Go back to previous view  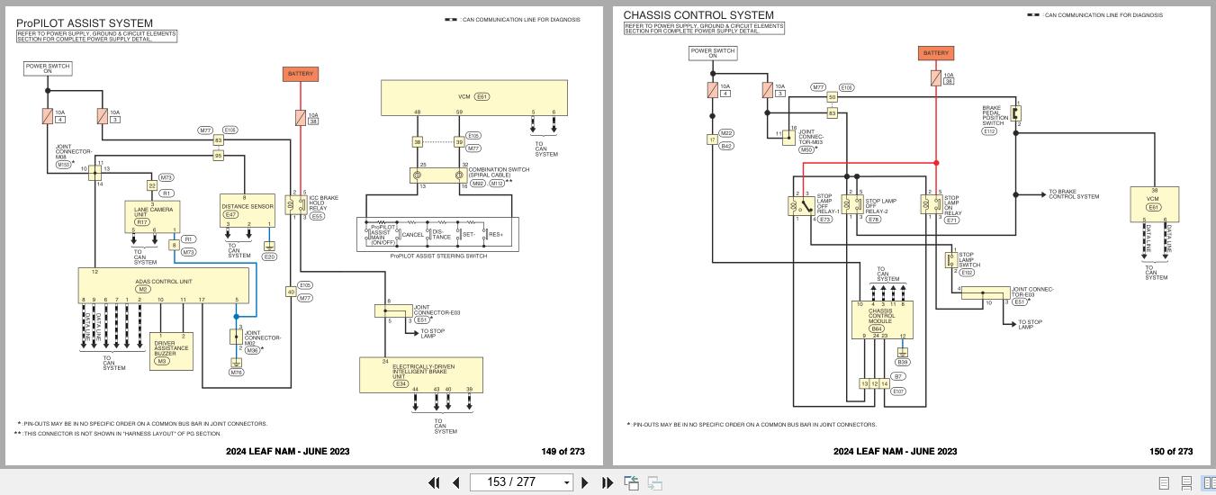(632, 482)
